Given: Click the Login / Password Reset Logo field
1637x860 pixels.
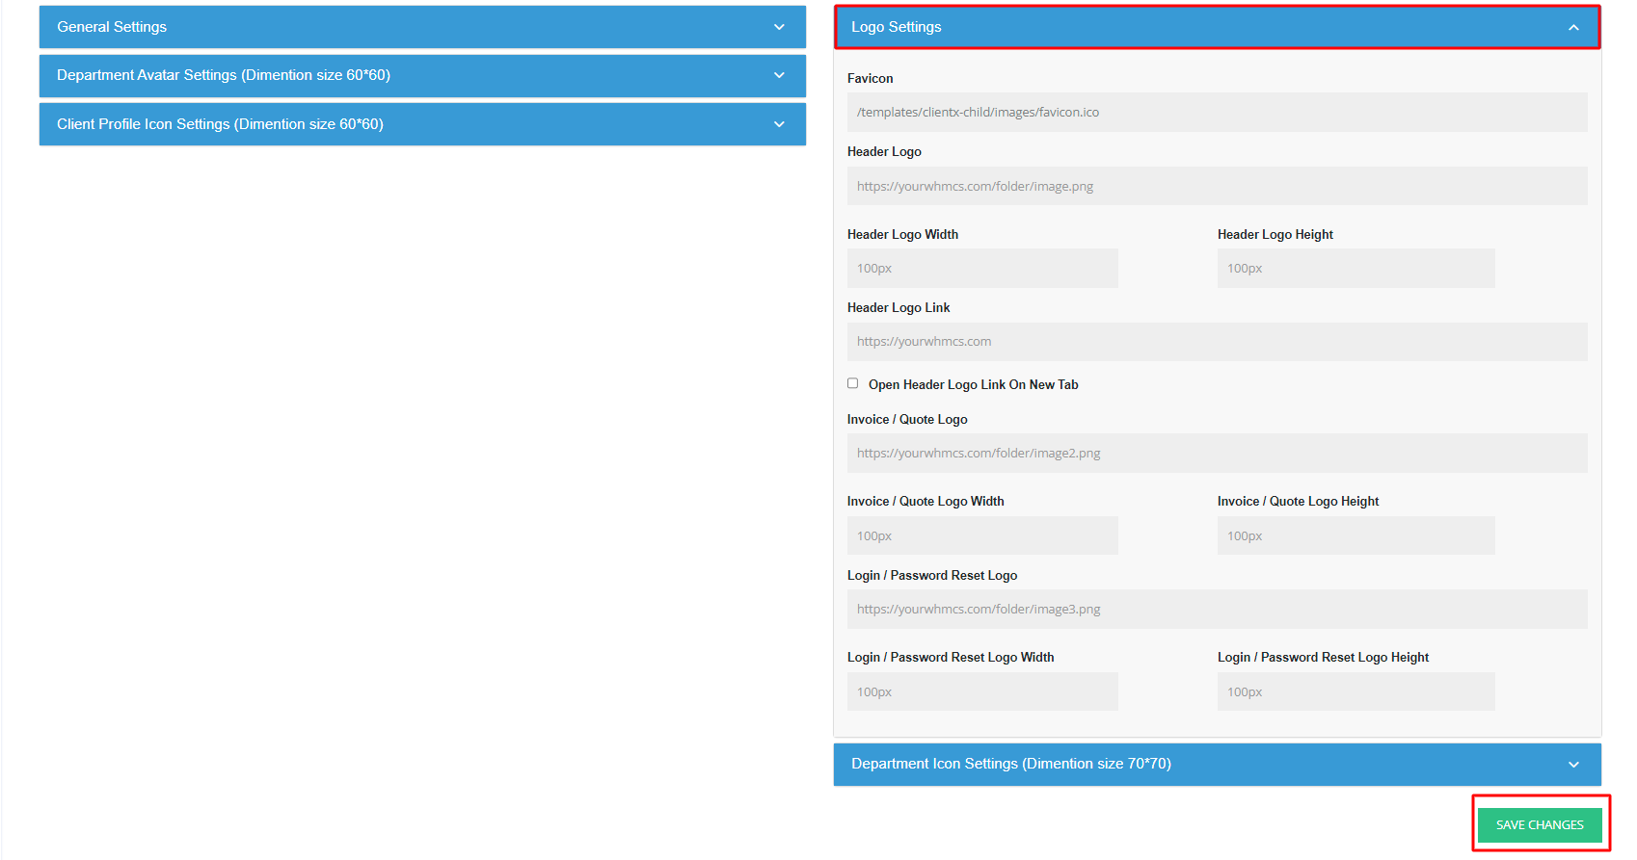Looking at the screenshot, I should tap(1217, 610).
